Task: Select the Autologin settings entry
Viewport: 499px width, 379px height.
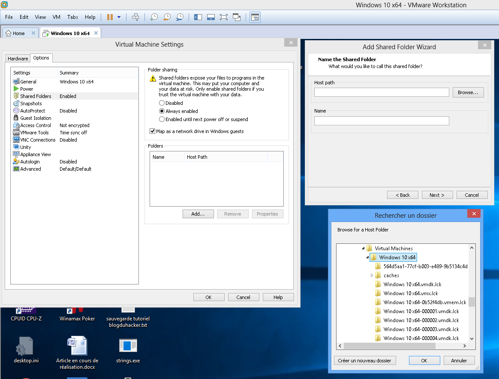Action: click(75, 162)
